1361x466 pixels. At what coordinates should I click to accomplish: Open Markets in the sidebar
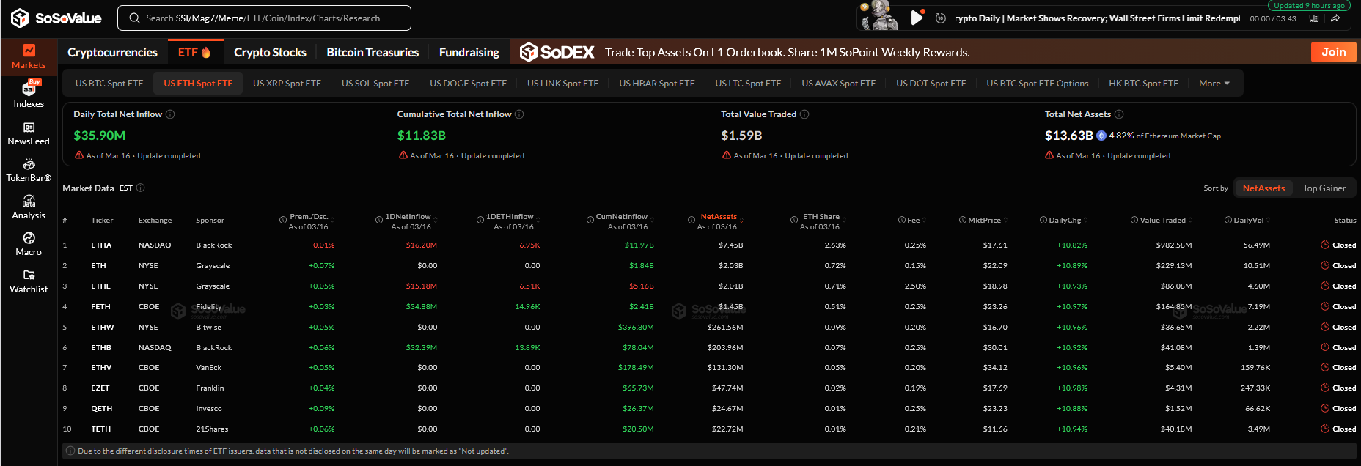(29, 56)
